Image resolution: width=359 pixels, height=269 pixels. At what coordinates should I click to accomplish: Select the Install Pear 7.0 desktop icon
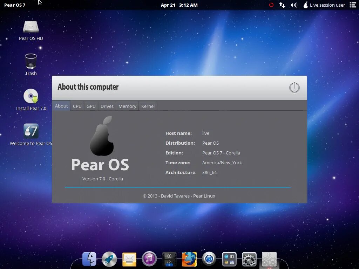(x=31, y=100)
